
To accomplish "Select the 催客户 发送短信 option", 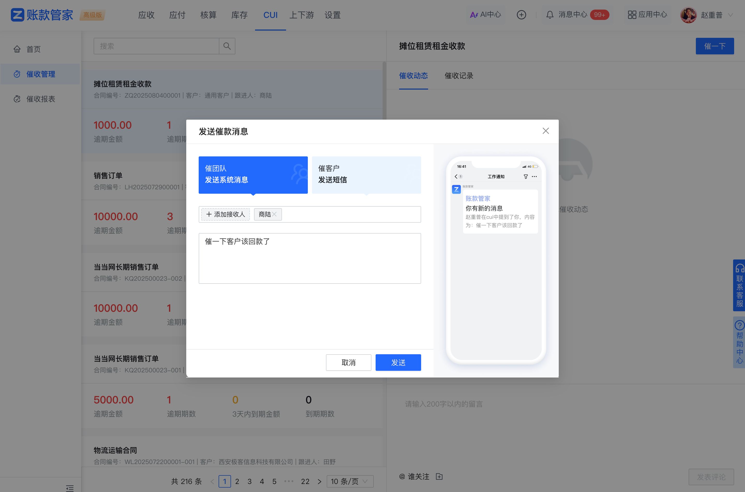I will (366, 175).
